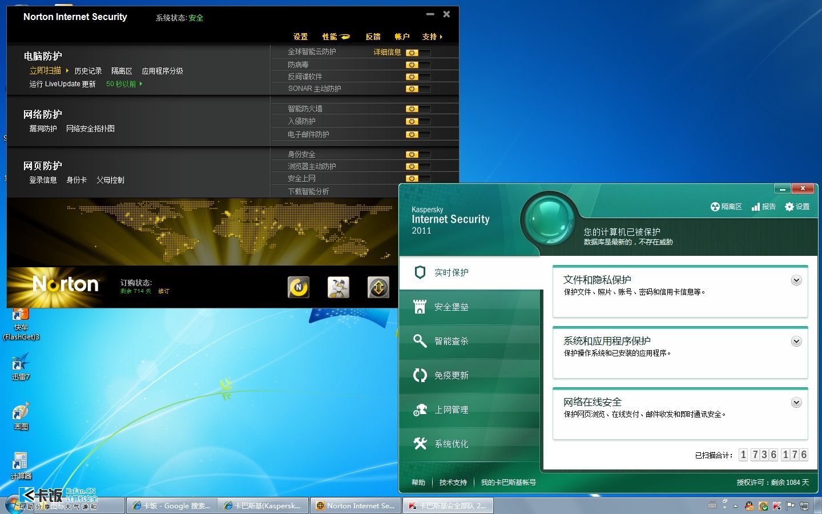Viewport: 822px width, 514px height.
Task: Click 技术支持 link in Kaspersky footer
Action: click(x=453, y=483)
